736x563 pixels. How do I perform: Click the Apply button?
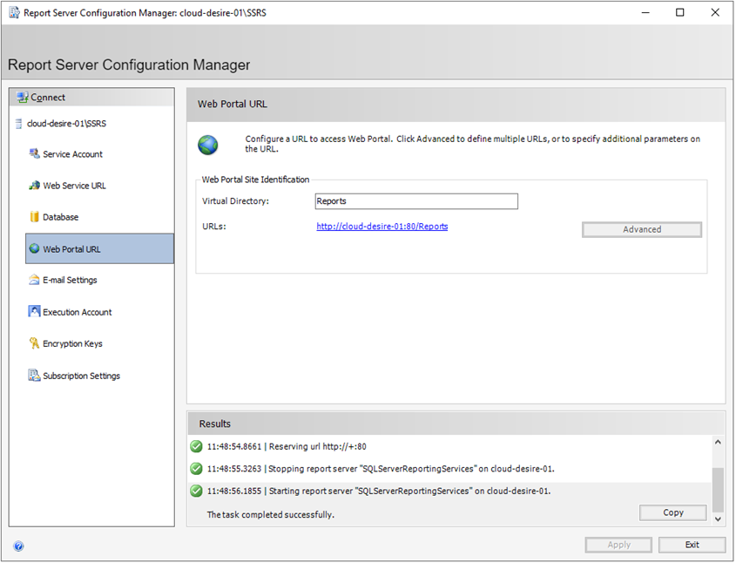click(618, 545)
